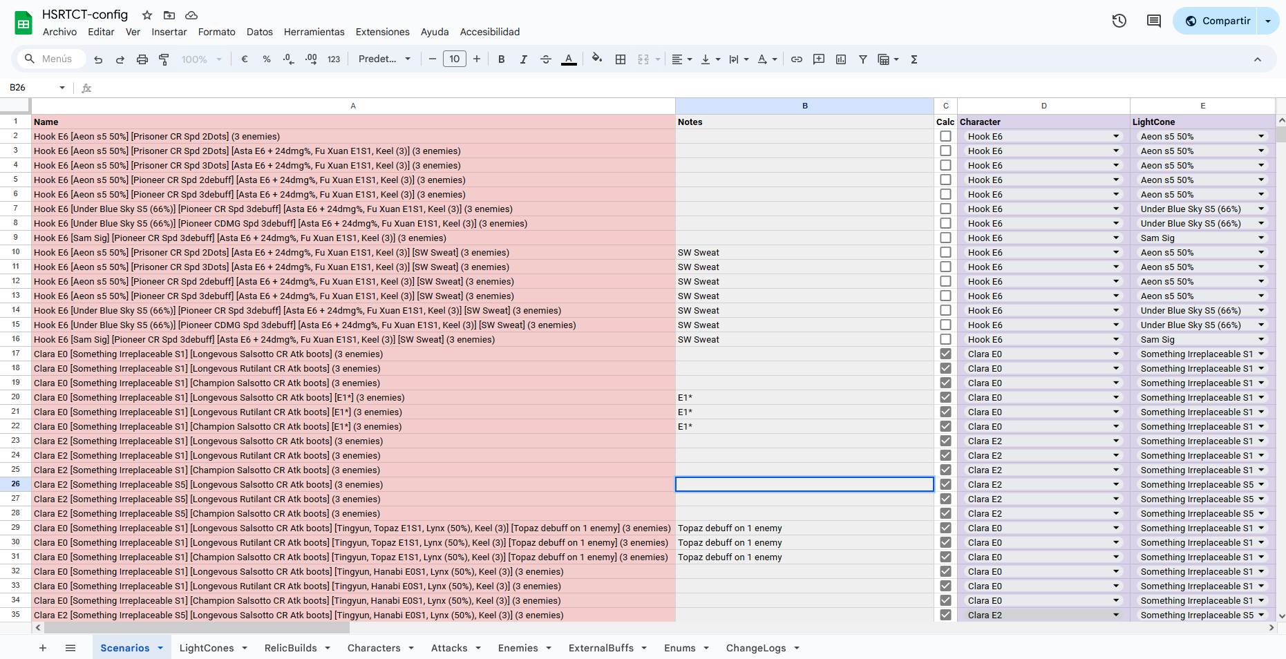Toggle strikethrough formatting
The height and width of the screenshot is (659, 1286).
(x=546, y=59)
